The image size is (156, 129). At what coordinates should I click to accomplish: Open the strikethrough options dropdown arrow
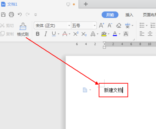pyautogui.click(x=70, y=34)
